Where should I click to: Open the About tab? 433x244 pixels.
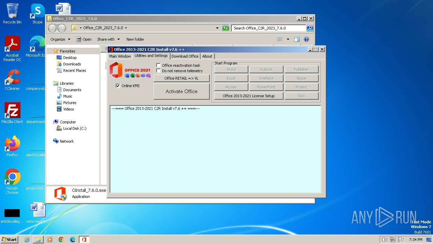207,56
